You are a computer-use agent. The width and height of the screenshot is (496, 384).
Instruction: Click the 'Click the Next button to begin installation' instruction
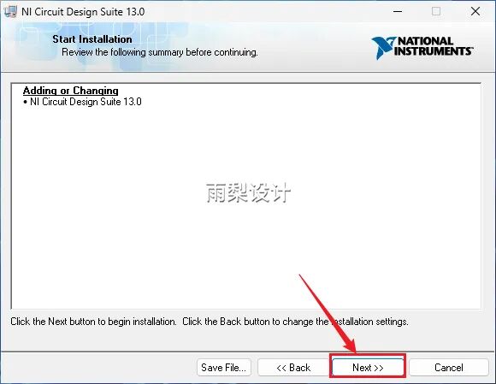[93, 322]
